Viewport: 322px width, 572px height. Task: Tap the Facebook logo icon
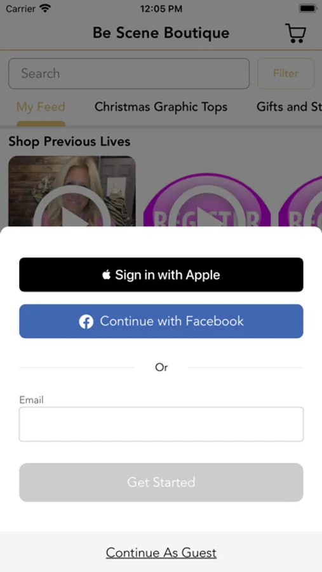point(86,322)
